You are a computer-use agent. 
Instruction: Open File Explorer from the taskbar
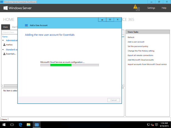(x=29, y=125)
